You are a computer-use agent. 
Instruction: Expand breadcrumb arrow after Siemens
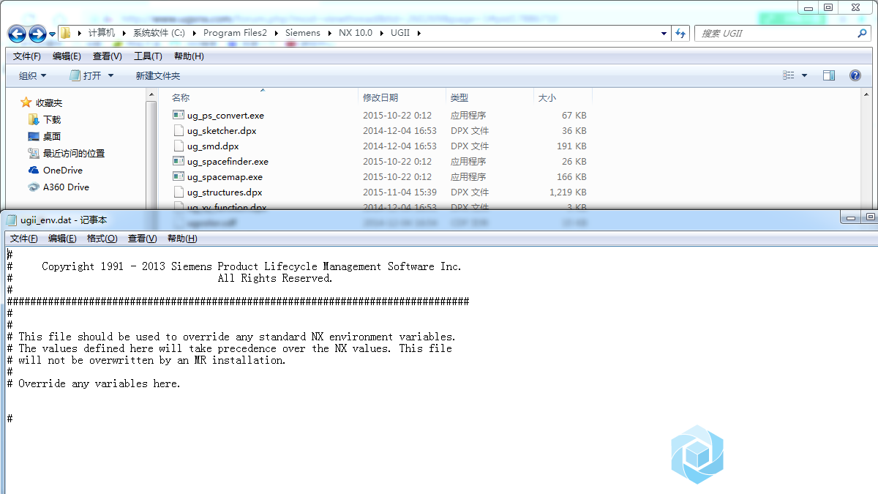pos(330,33)
